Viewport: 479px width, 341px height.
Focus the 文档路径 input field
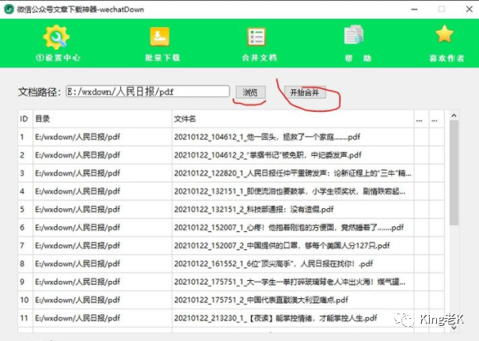[148, 91]
